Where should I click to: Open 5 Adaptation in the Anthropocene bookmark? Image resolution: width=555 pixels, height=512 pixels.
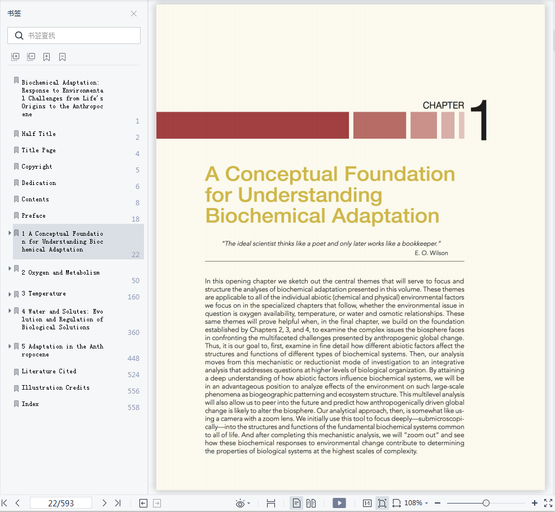(62, 350)
